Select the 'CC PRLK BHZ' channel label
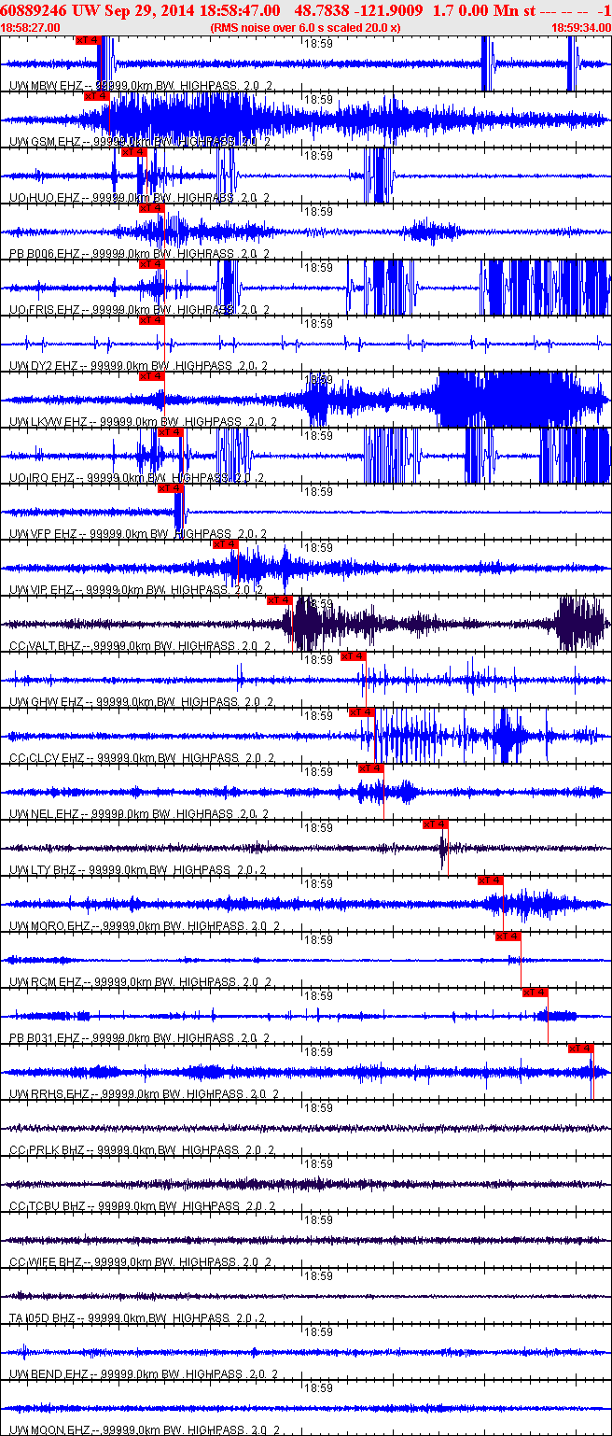612x1436 pixels. (48, 1149)
